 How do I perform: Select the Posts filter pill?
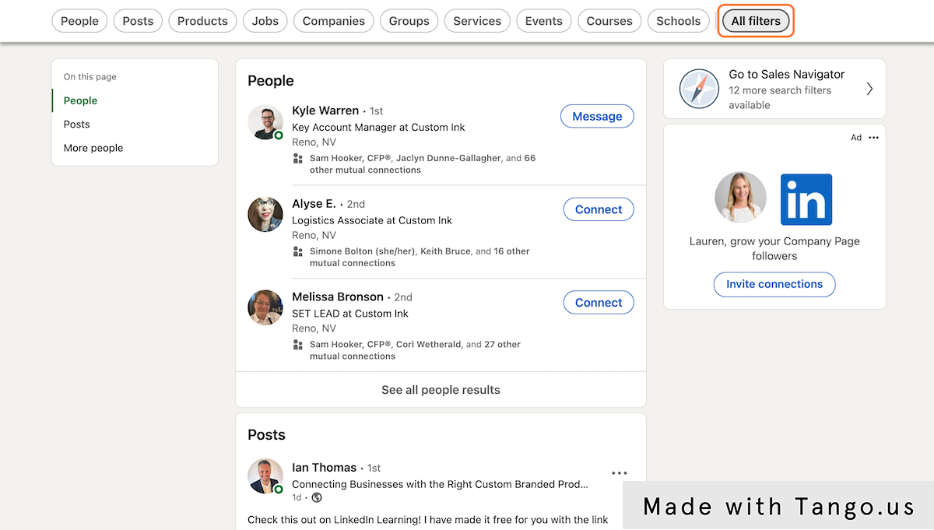tap(138, 21)
